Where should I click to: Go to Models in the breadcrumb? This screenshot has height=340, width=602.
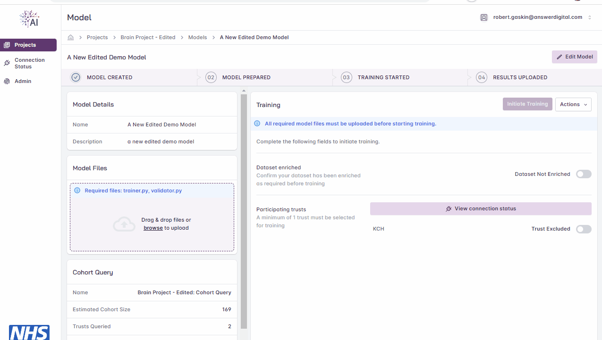click(197, 37)
